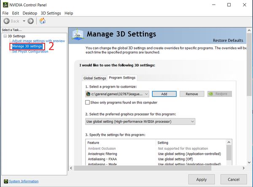Click the horizontal scrollbar thumb
This screenshot has width=253, height=187.
tap(143, 168)
